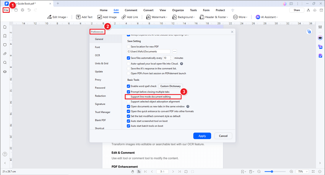Click the floating Word convert icon
Viewport: 325px width, 175px height.
(309, 31)
